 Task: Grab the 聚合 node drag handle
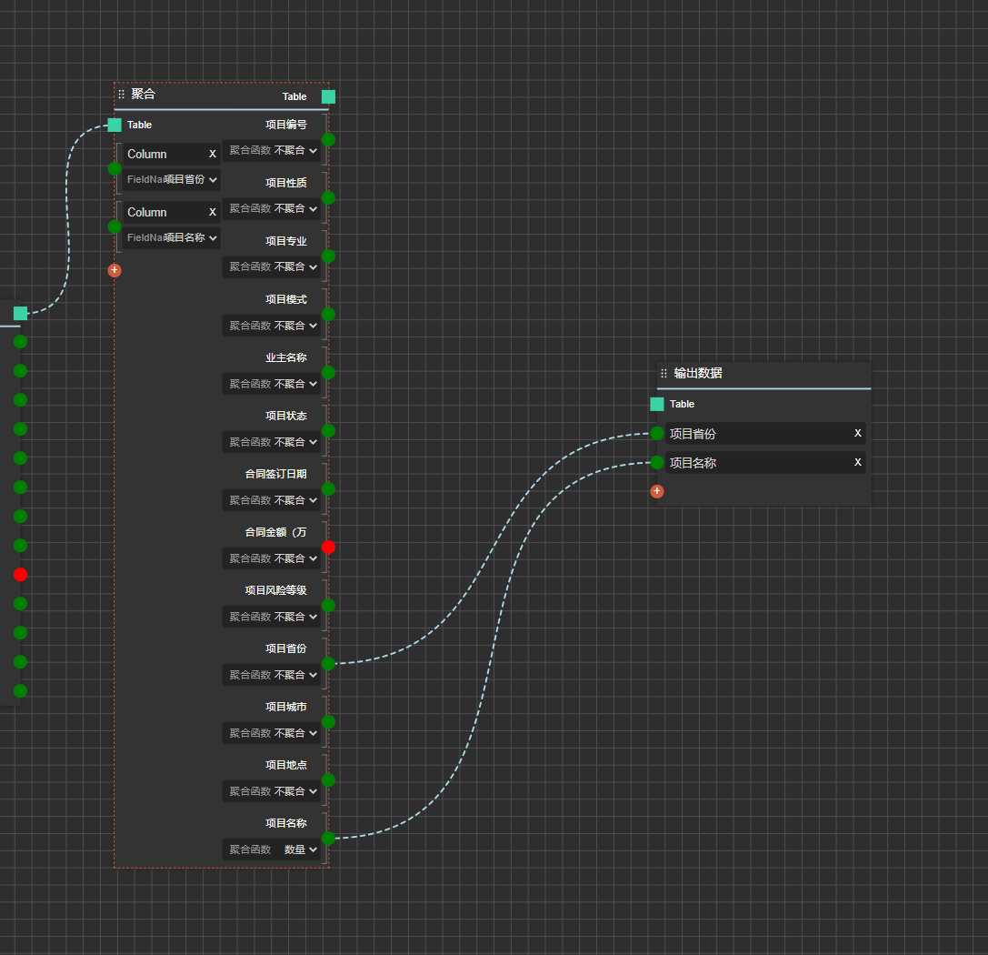click(x=121, y=95)
